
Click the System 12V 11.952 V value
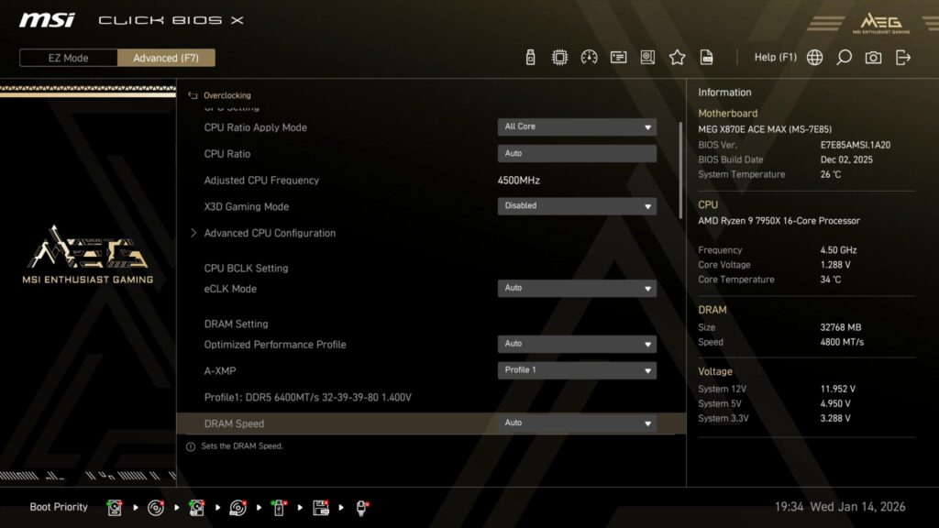click(x=838, y=389)
